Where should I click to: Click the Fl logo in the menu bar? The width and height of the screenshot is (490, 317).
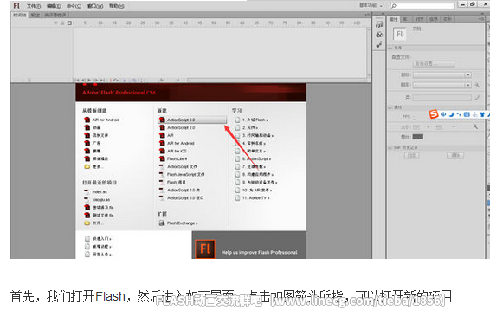point(16,5)
